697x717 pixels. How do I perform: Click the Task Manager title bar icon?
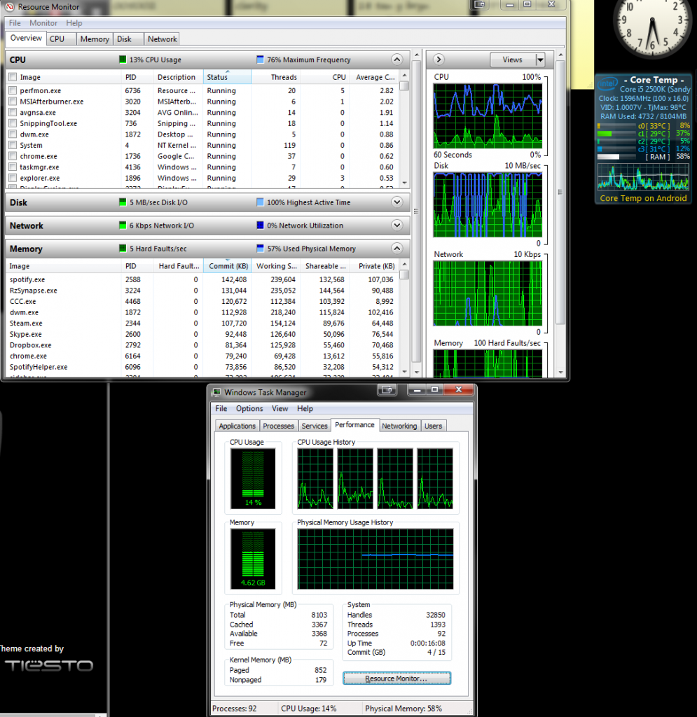point(216,392)
